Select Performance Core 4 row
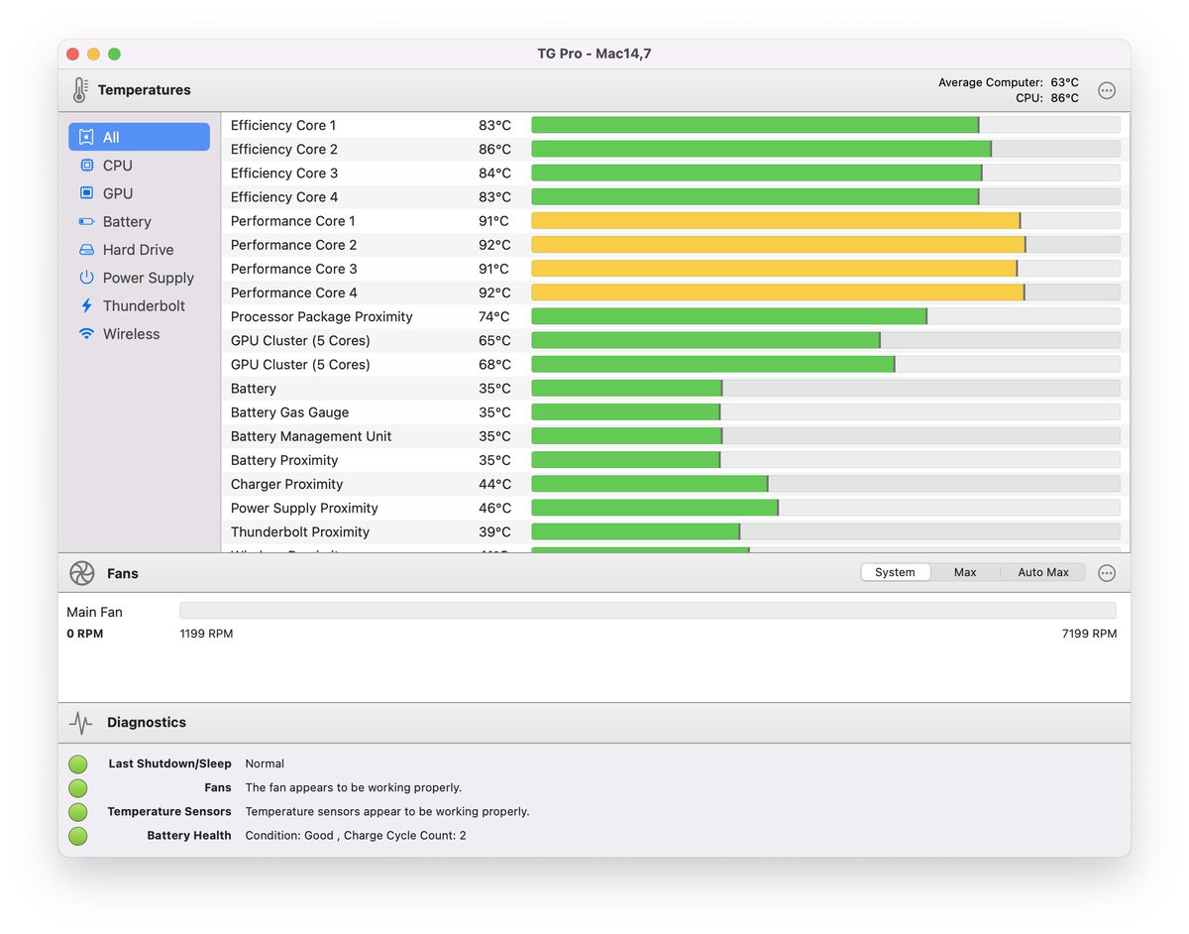This screenshot has width=1189, height=934. (x=676, y=292)
